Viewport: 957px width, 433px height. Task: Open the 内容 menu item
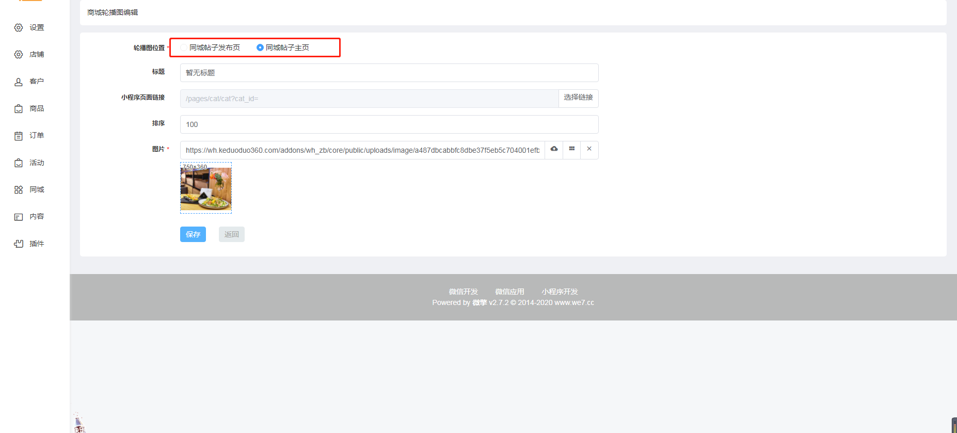point(37,217)
